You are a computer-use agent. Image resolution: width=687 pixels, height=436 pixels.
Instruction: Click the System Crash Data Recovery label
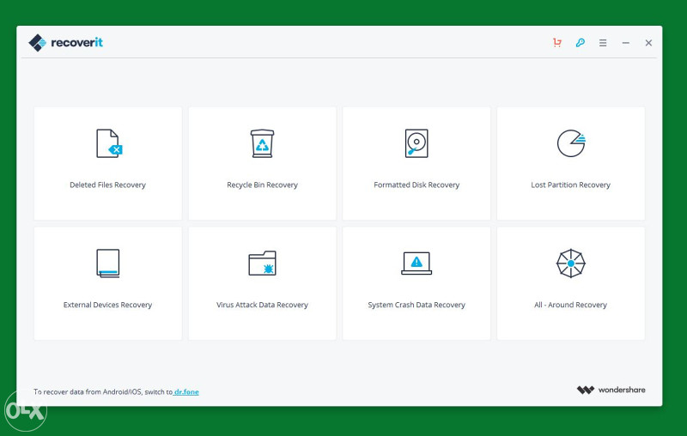[416, 305]
